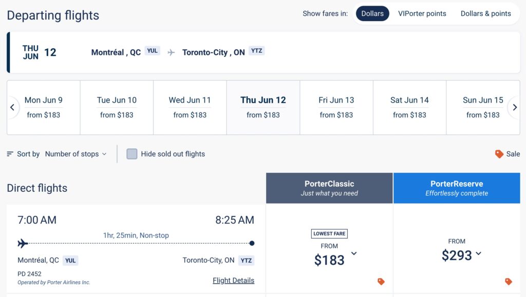The image size is (526, 297).
Task: Show fares in Dollars & points
Action: tap(485, 14)
